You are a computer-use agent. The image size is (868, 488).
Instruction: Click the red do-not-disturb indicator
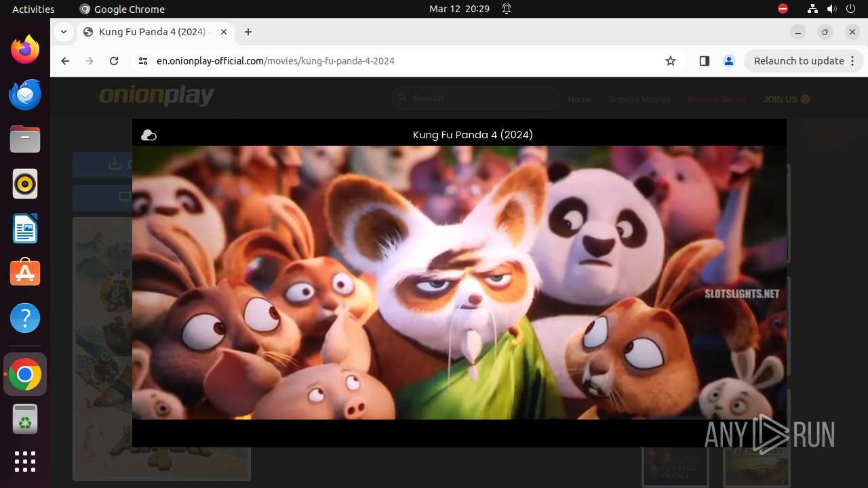tap(783, 9)
